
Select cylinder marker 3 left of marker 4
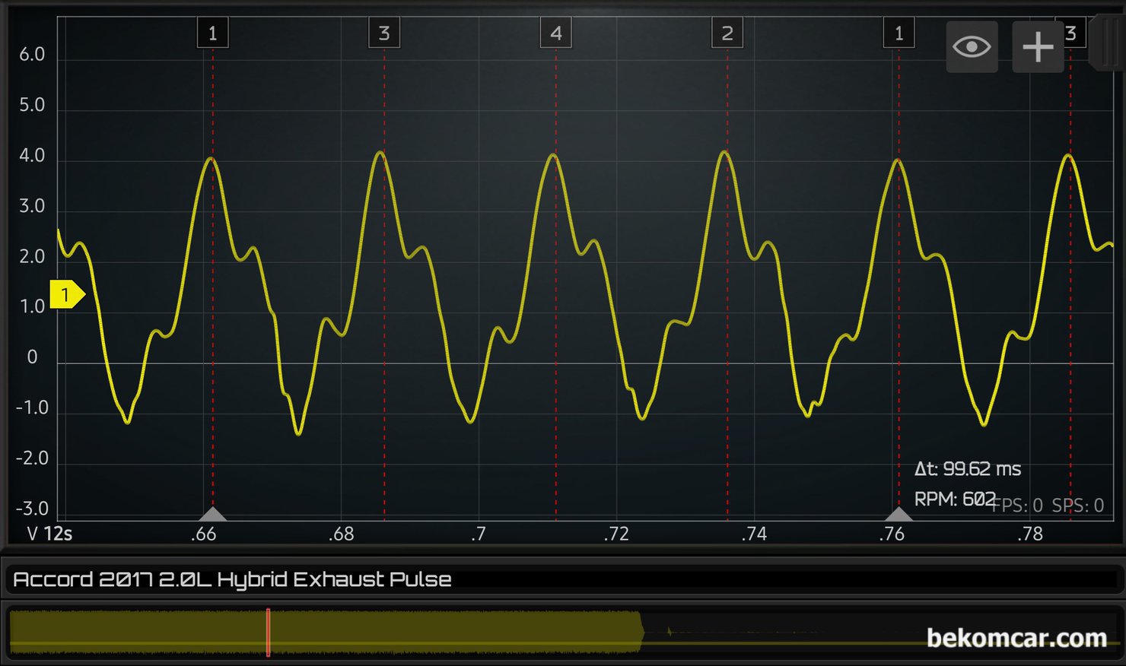click(384, 33)
